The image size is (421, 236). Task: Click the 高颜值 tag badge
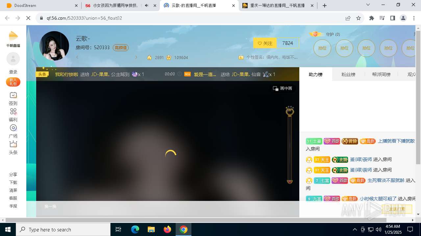121,48
